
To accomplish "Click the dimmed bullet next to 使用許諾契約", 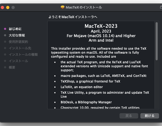I will tap(5, 42).
